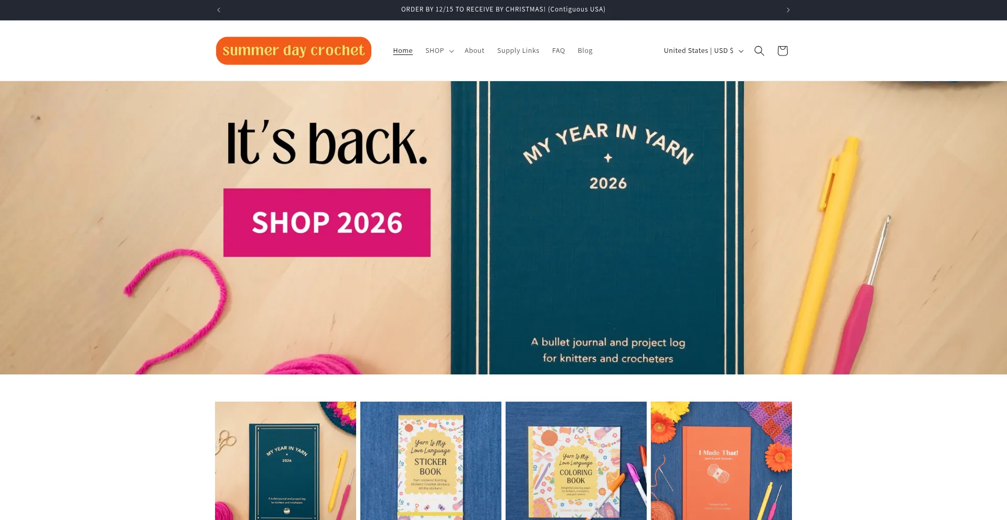Click the teal journal in hero banner
This screenshot has width=1007, height=520.
pyautogui.click(x=597, y=228)
